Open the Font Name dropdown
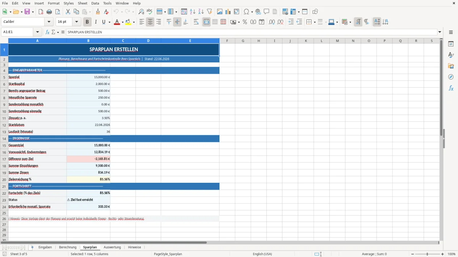Screen dimensions: 458x257 pos(48,22)
